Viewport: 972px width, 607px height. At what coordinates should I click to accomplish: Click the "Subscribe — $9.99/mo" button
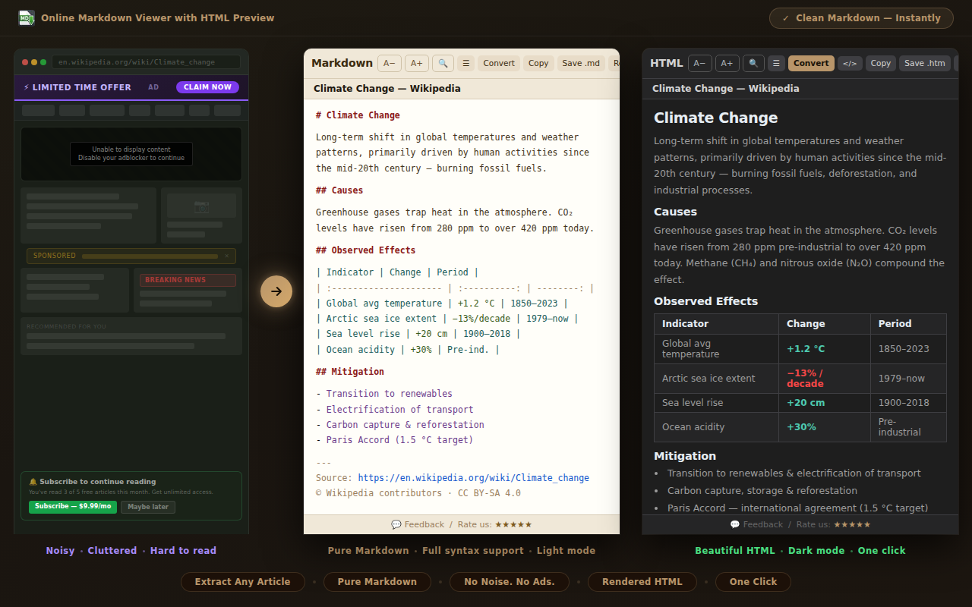[x=72, y=506]
